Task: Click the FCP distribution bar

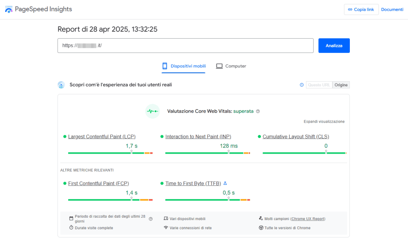Action: tap(110, 200)
